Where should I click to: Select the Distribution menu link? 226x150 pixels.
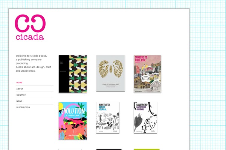pos(23,107)
